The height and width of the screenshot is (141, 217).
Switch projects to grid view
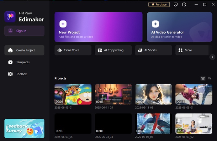coord(203,78)
